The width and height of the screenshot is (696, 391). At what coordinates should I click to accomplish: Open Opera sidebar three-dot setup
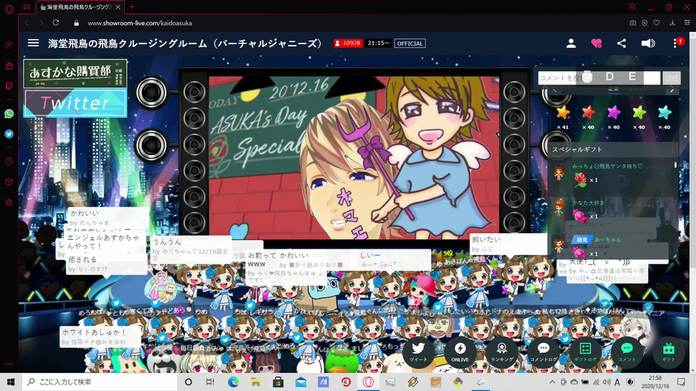tap(9, 363)
